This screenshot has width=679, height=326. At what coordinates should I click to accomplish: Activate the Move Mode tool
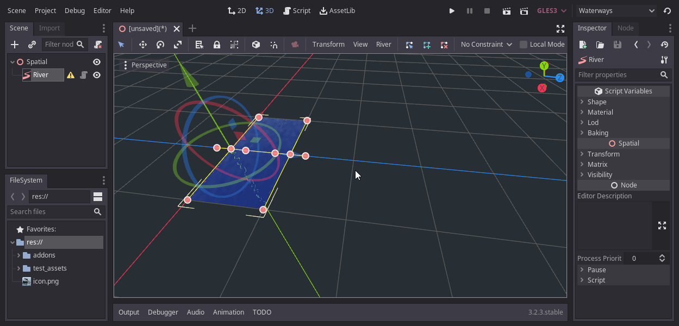coord(143,45)
